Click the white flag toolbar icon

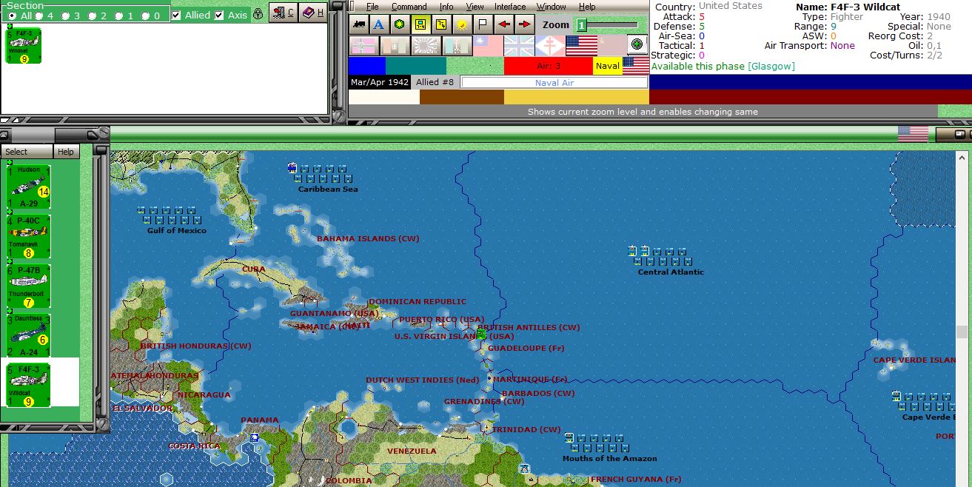coord(483,24)
